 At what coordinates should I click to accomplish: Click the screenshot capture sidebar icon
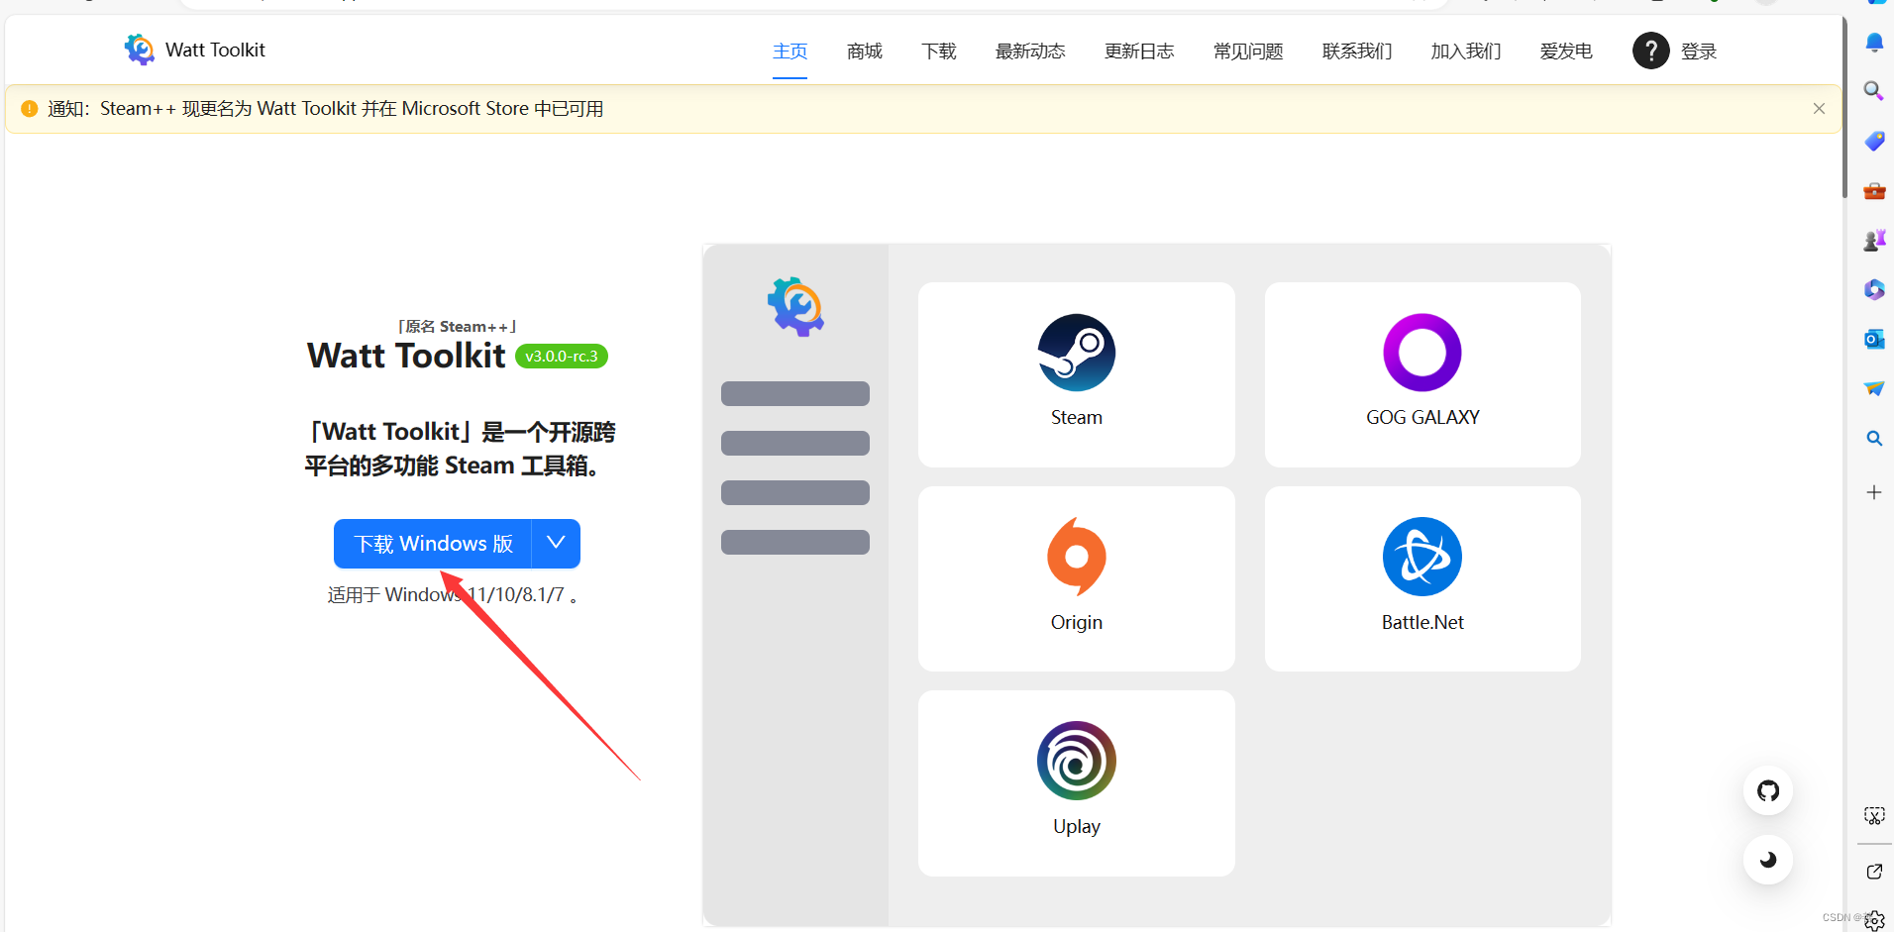(x=1874, y=816)
